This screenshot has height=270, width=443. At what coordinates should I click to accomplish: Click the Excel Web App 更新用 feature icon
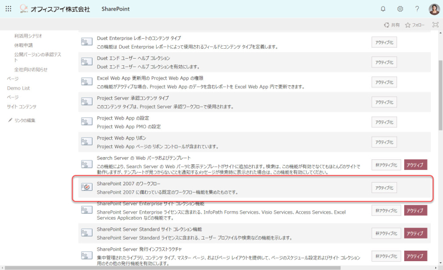click(87, 82)
